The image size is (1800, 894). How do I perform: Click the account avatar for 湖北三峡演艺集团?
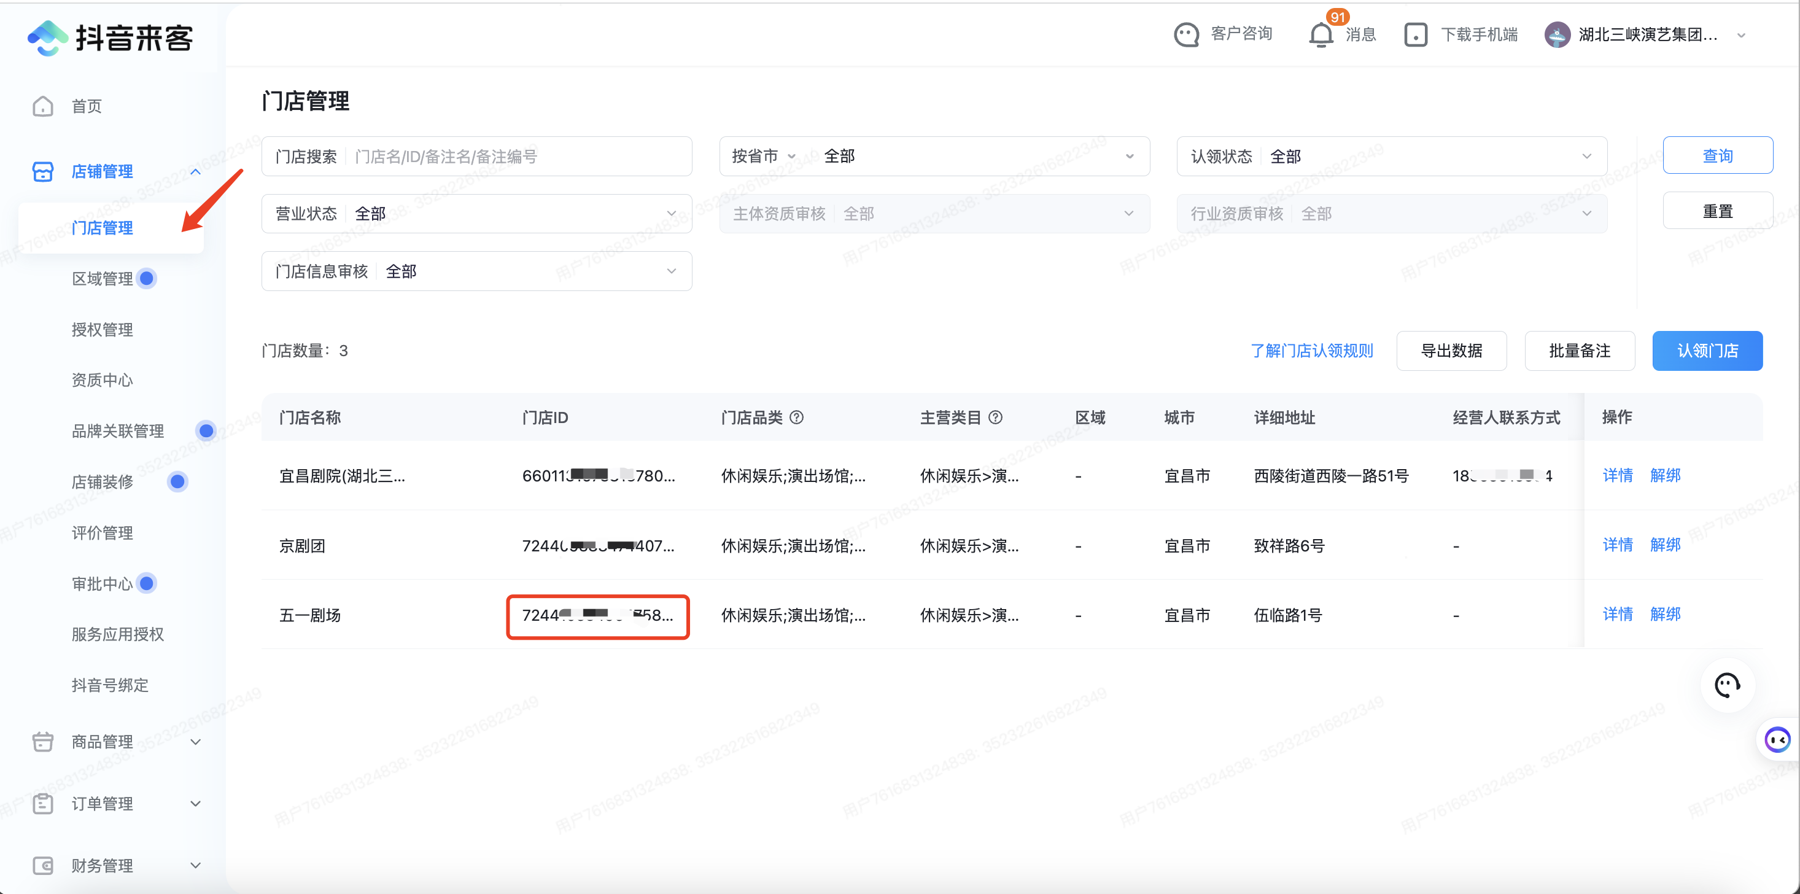coord(1558,35)
